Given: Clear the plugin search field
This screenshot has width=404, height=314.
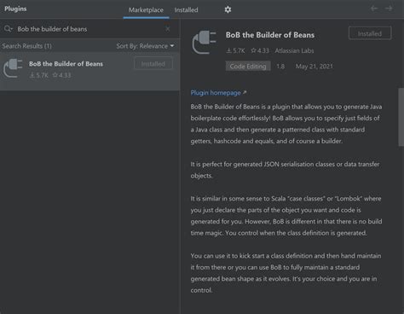Looking at the screenshot, I should click(168, 29).
